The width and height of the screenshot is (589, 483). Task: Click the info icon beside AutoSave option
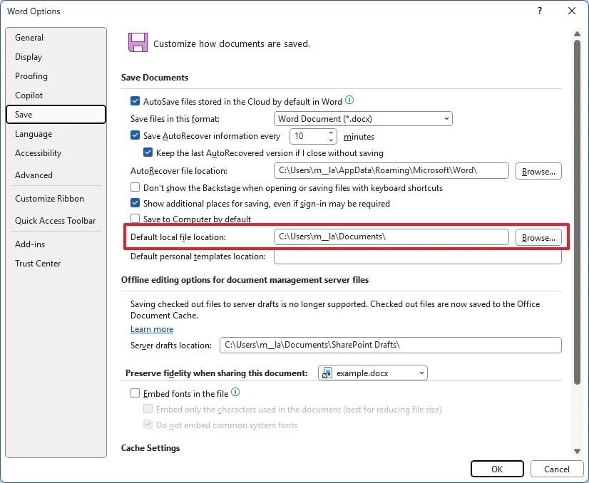click(349, 100)
